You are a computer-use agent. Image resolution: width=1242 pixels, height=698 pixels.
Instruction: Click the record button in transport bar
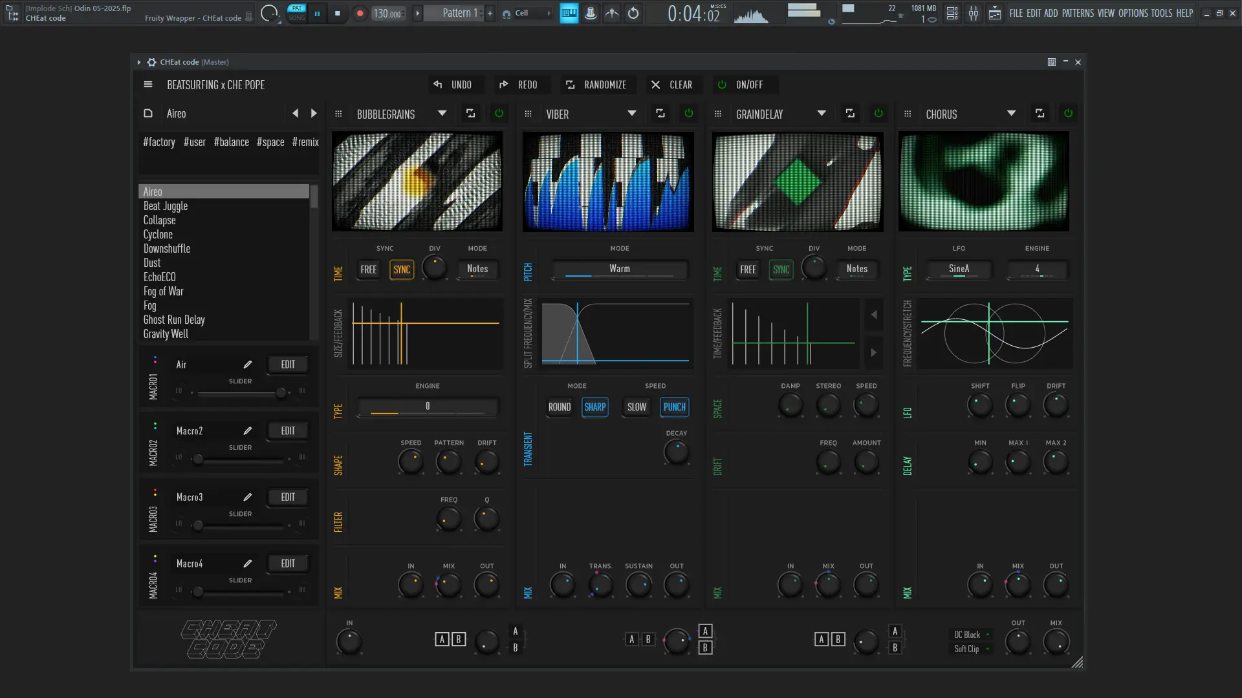pos(360,13)
